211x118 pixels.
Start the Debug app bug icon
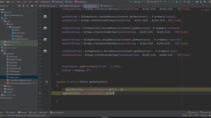point(177,2)
